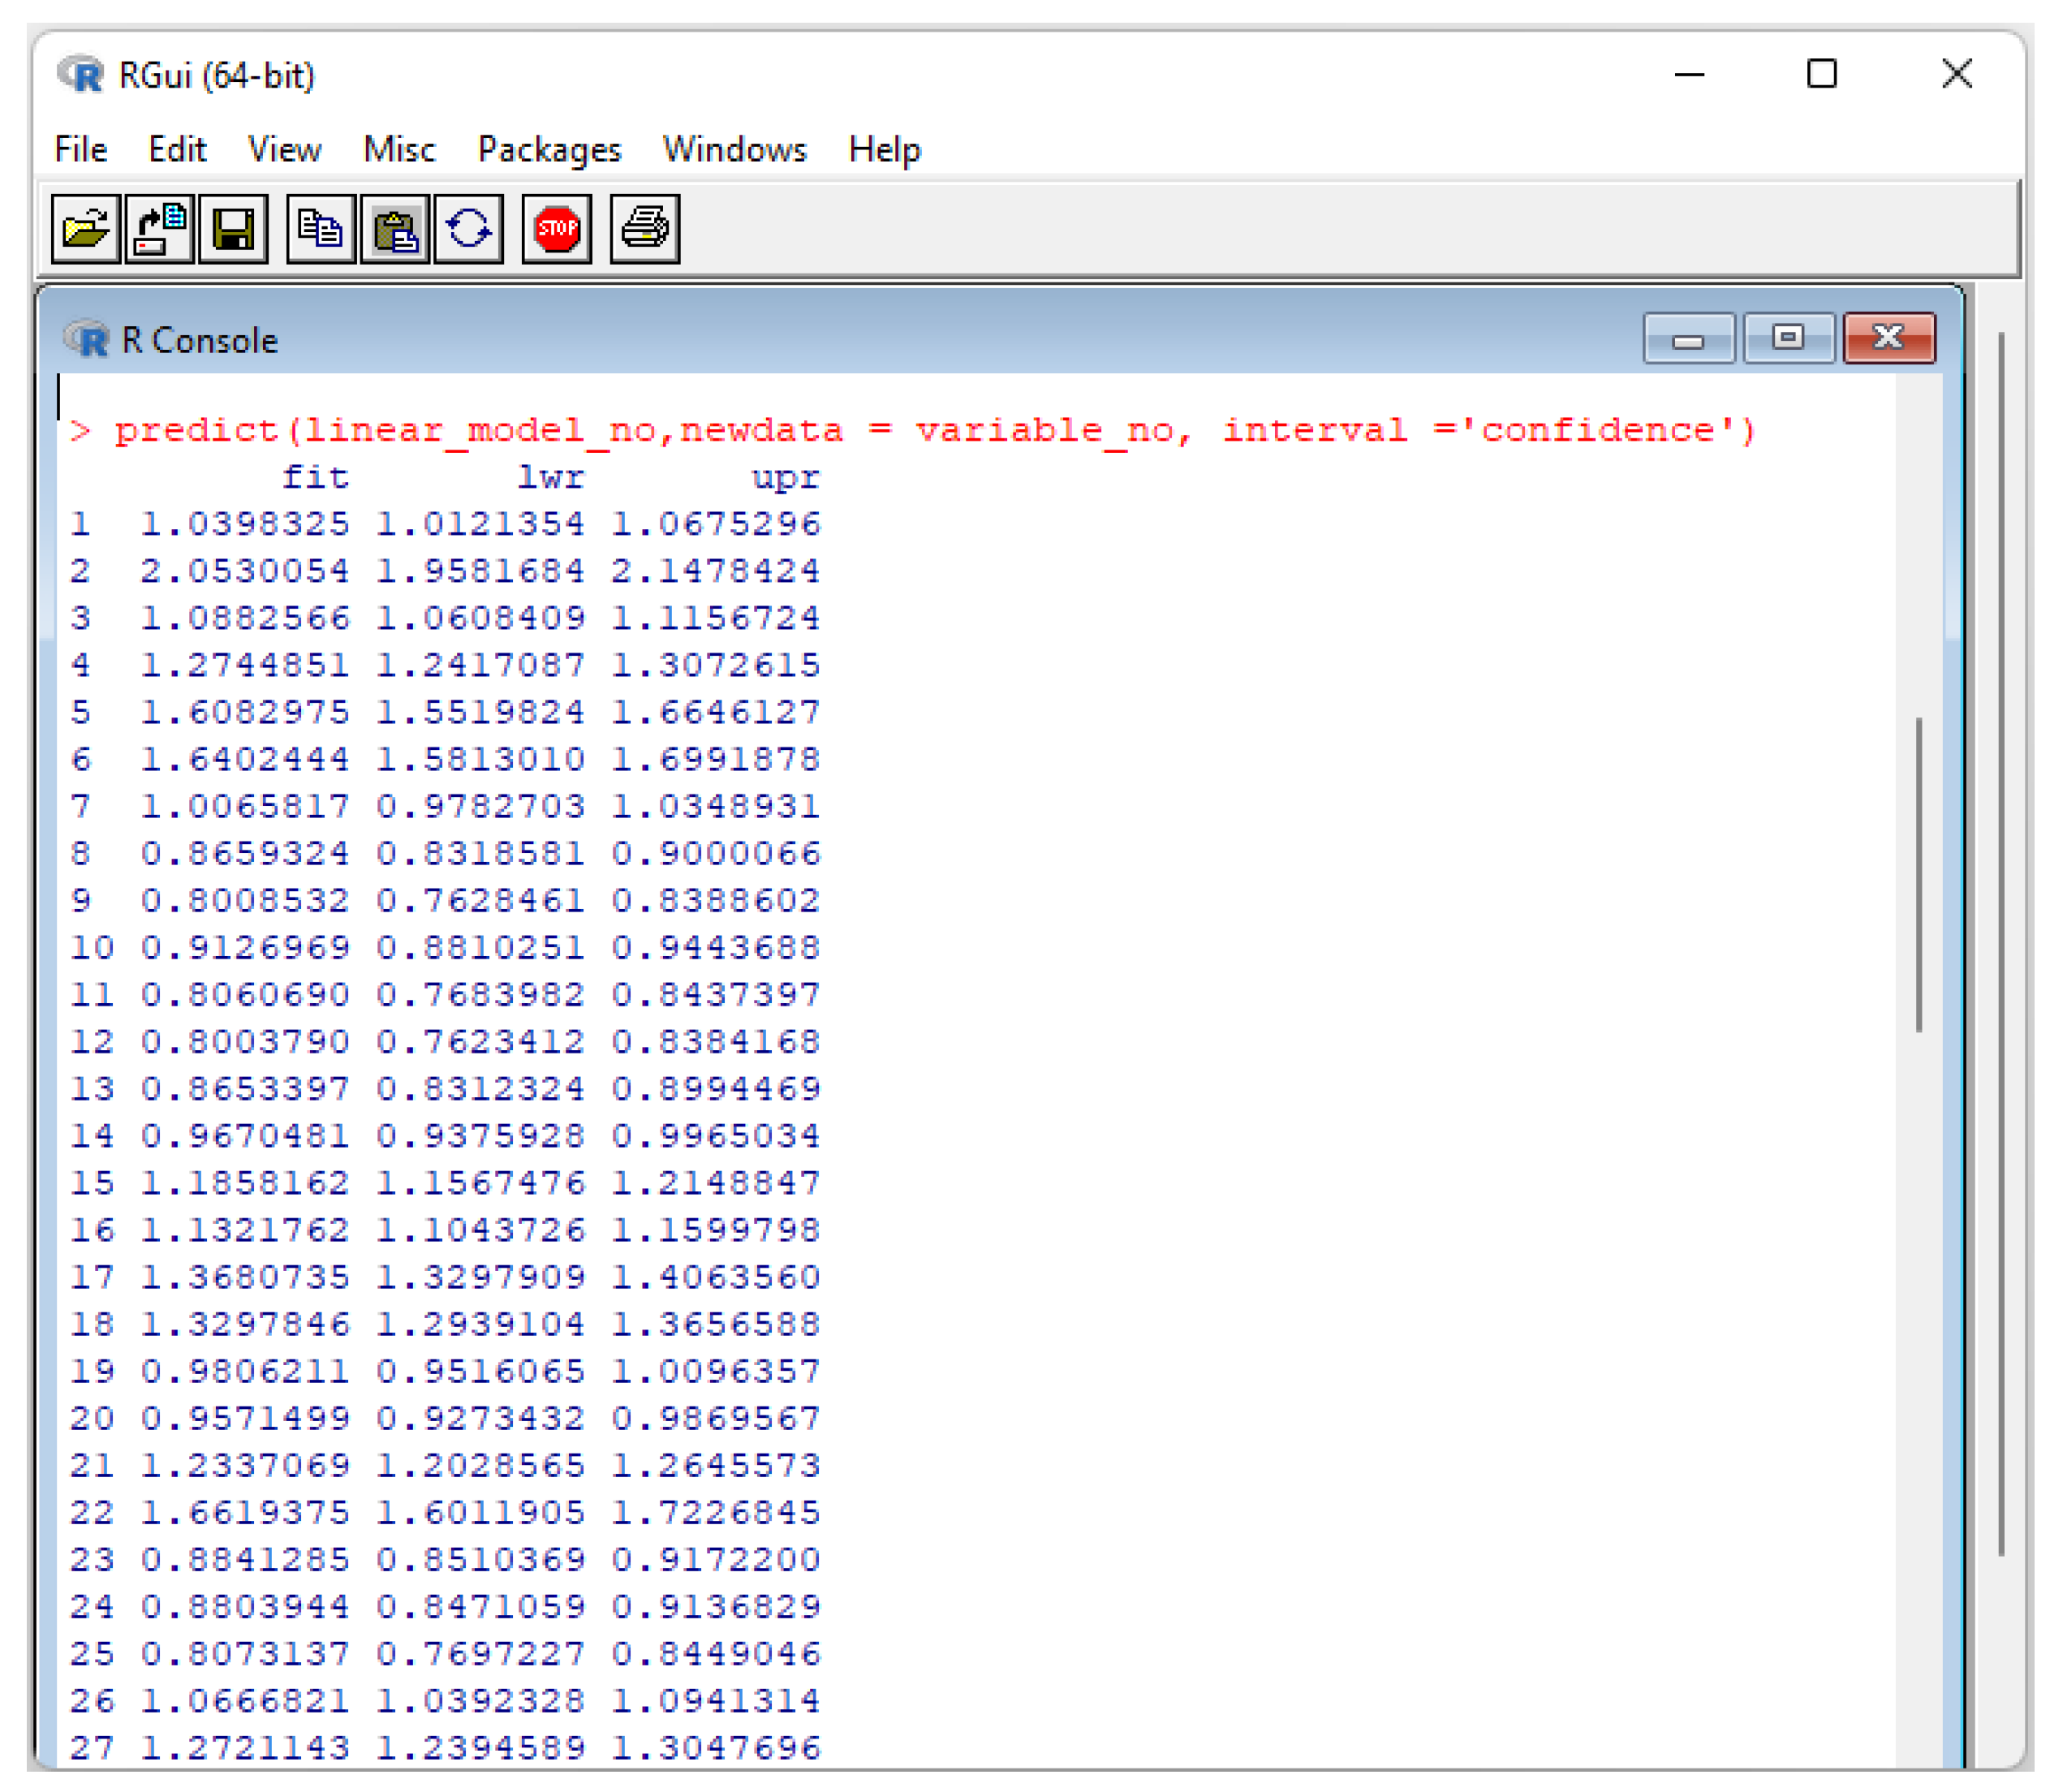Click upr value 1.0096357 in row 19
The height and width of the screenshot is (1792, 2063).
pyautogui.click(x=716, y=1372)
